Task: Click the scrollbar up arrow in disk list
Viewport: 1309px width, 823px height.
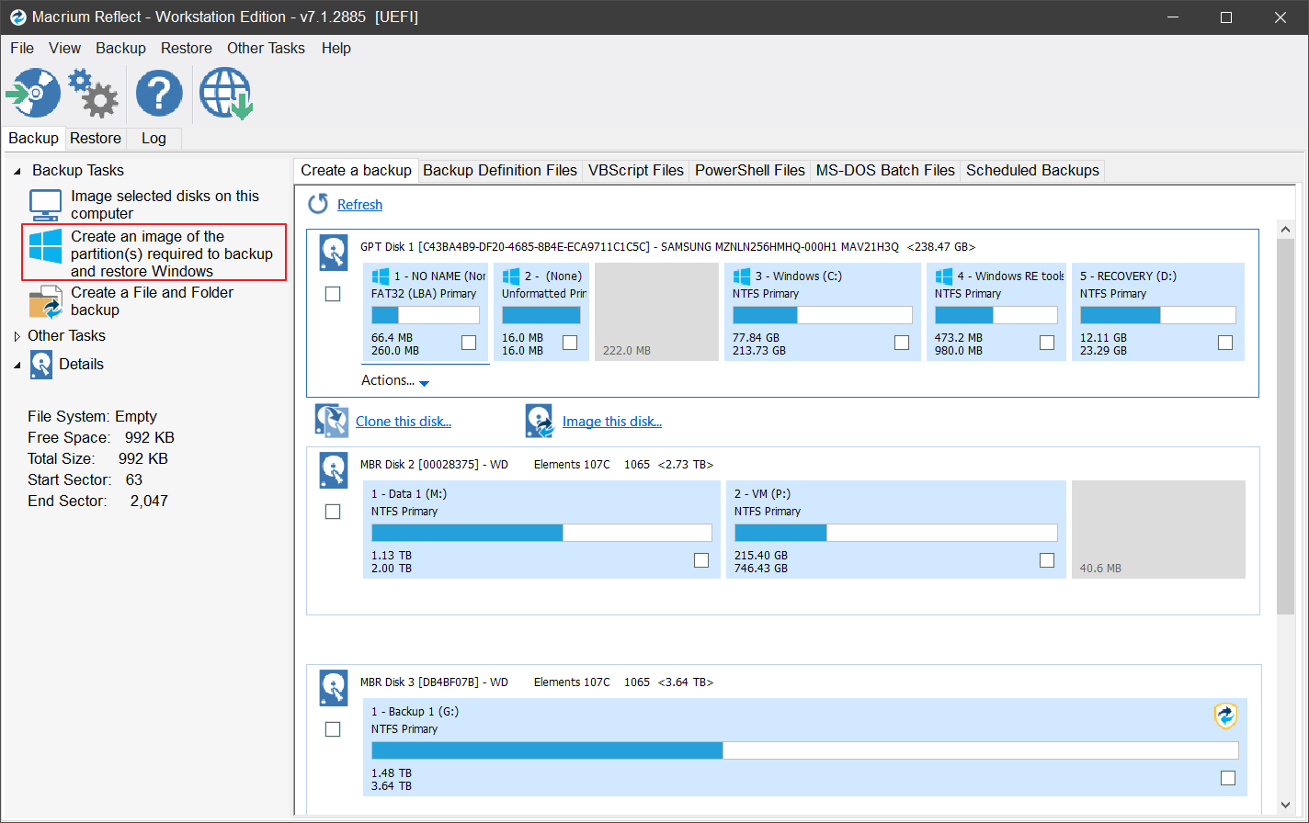Action: (1285, 229)
